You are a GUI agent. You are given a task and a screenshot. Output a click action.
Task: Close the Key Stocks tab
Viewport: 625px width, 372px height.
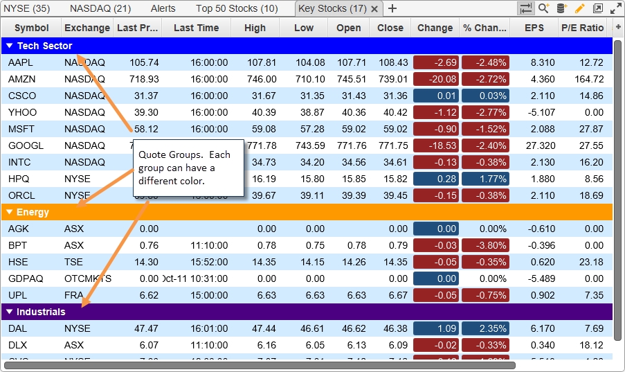pyautogui.click(x=374, y=9)
